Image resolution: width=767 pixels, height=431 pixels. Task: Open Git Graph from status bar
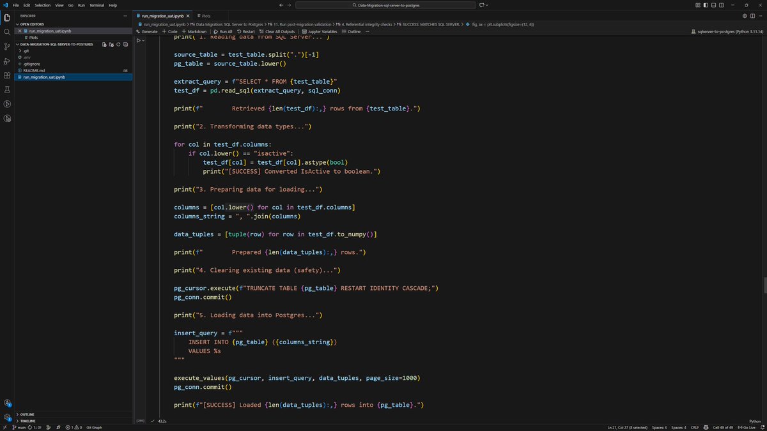point(94,427)
